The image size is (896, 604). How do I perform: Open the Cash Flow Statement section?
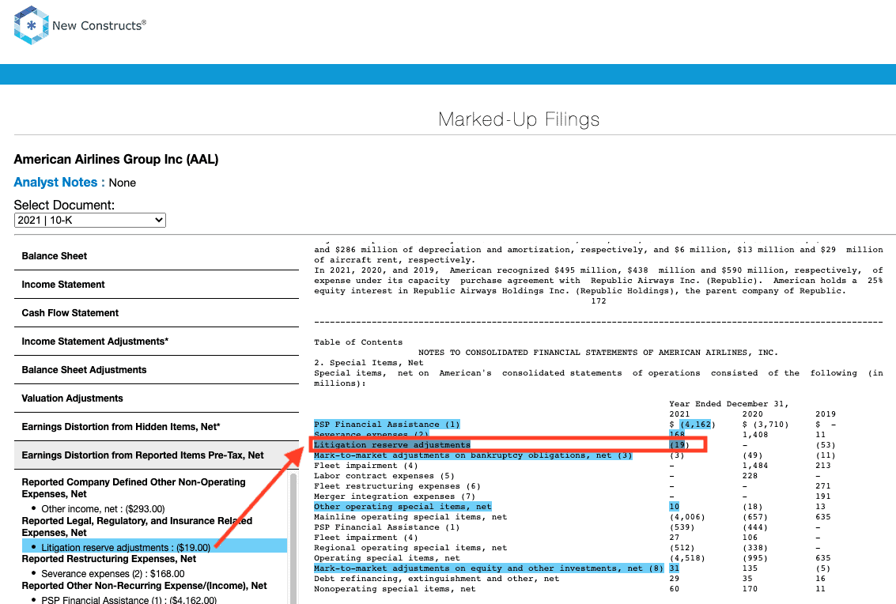[157, 313]
